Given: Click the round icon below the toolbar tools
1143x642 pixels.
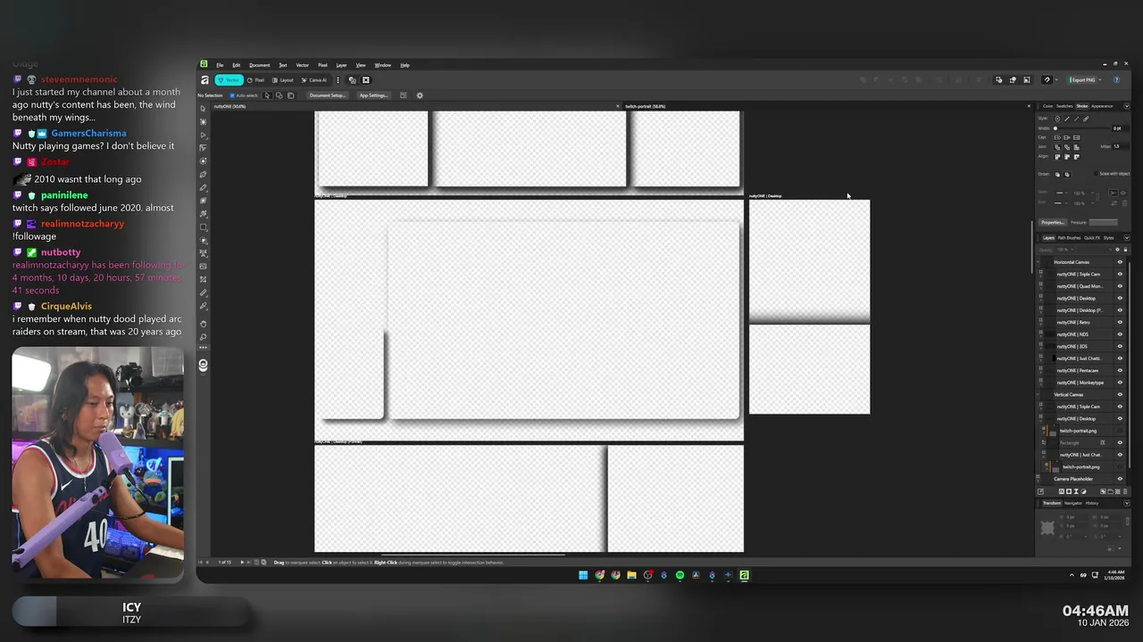Looking at the screenshot, I should 204,365.
